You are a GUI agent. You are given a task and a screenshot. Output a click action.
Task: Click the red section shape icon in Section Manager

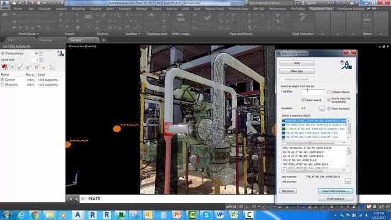4,67
